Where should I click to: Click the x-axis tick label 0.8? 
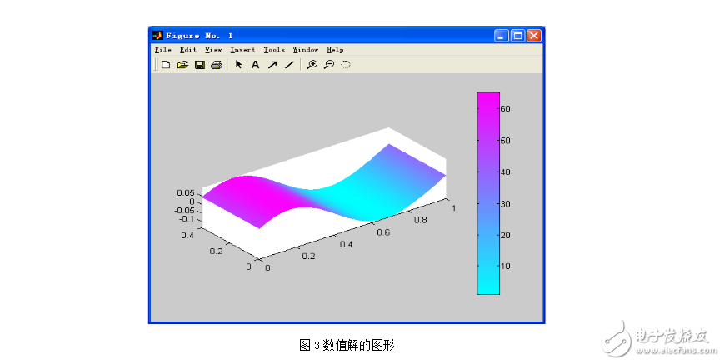(x=421, y=220)
